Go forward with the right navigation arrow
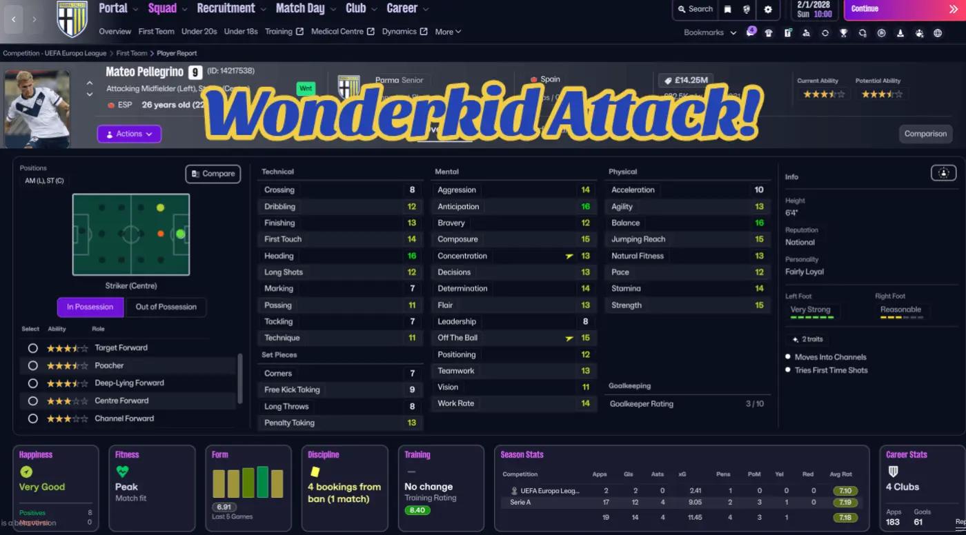Viewport: 966px width, 535px height. point(34,19)
